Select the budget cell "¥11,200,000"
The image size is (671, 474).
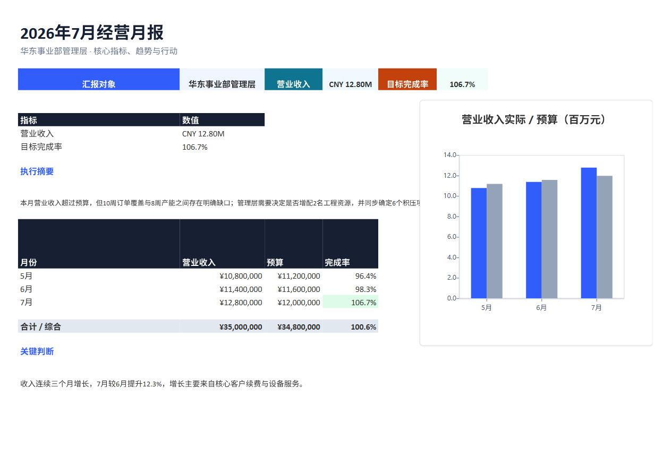[293, 276]
